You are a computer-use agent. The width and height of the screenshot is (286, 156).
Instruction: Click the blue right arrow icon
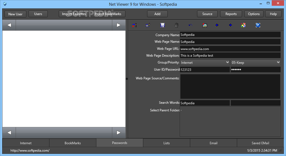[x=230, y=25]
